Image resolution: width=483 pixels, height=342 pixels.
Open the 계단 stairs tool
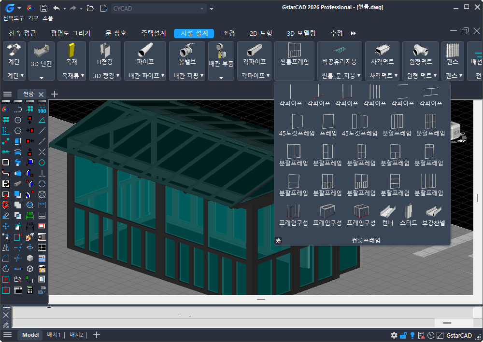coord(14,51)
